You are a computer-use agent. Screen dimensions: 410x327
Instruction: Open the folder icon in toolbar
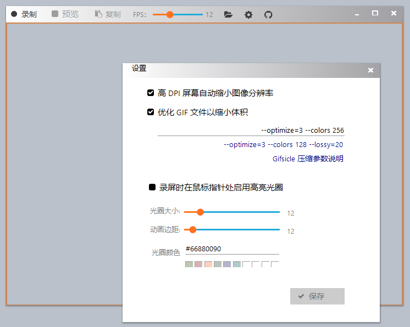point(229,15)
